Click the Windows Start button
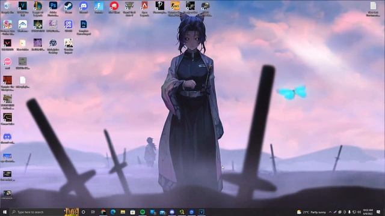This screenshot has width=385, height=216. point(5,212)
